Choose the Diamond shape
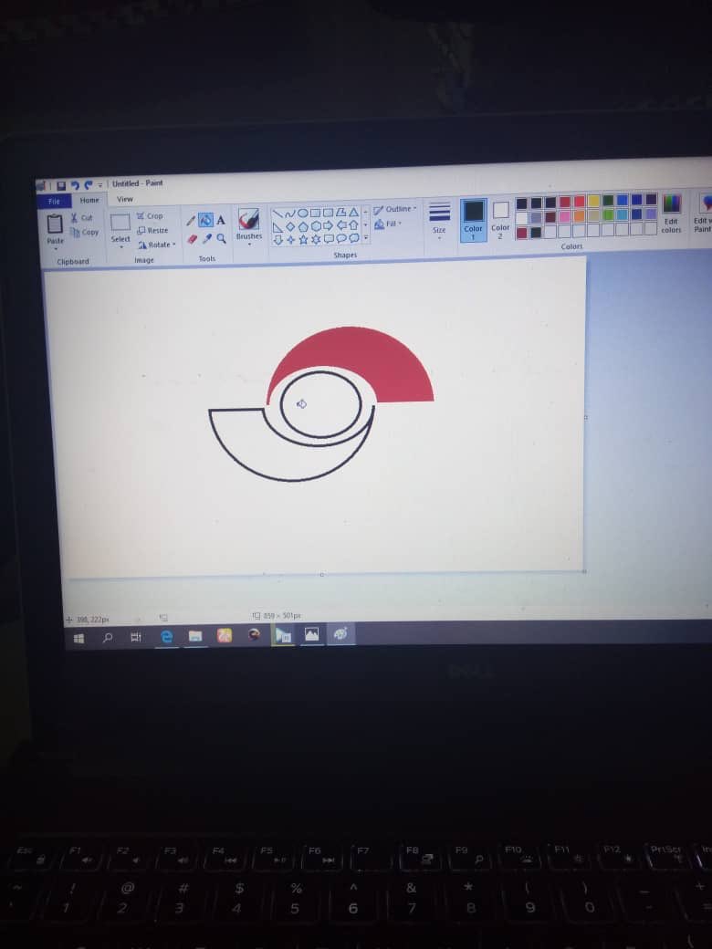The height and width of the screenshot is (949, 712). [290, 226]
